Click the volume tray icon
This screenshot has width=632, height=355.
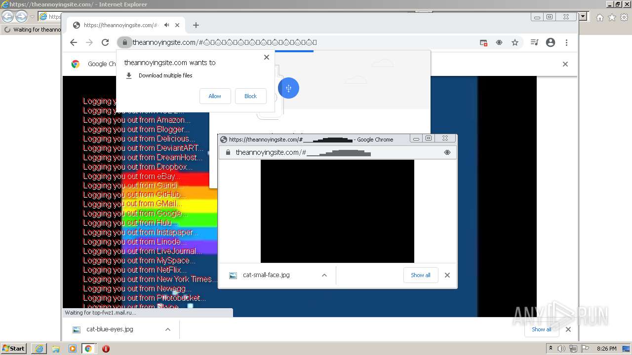561,349
